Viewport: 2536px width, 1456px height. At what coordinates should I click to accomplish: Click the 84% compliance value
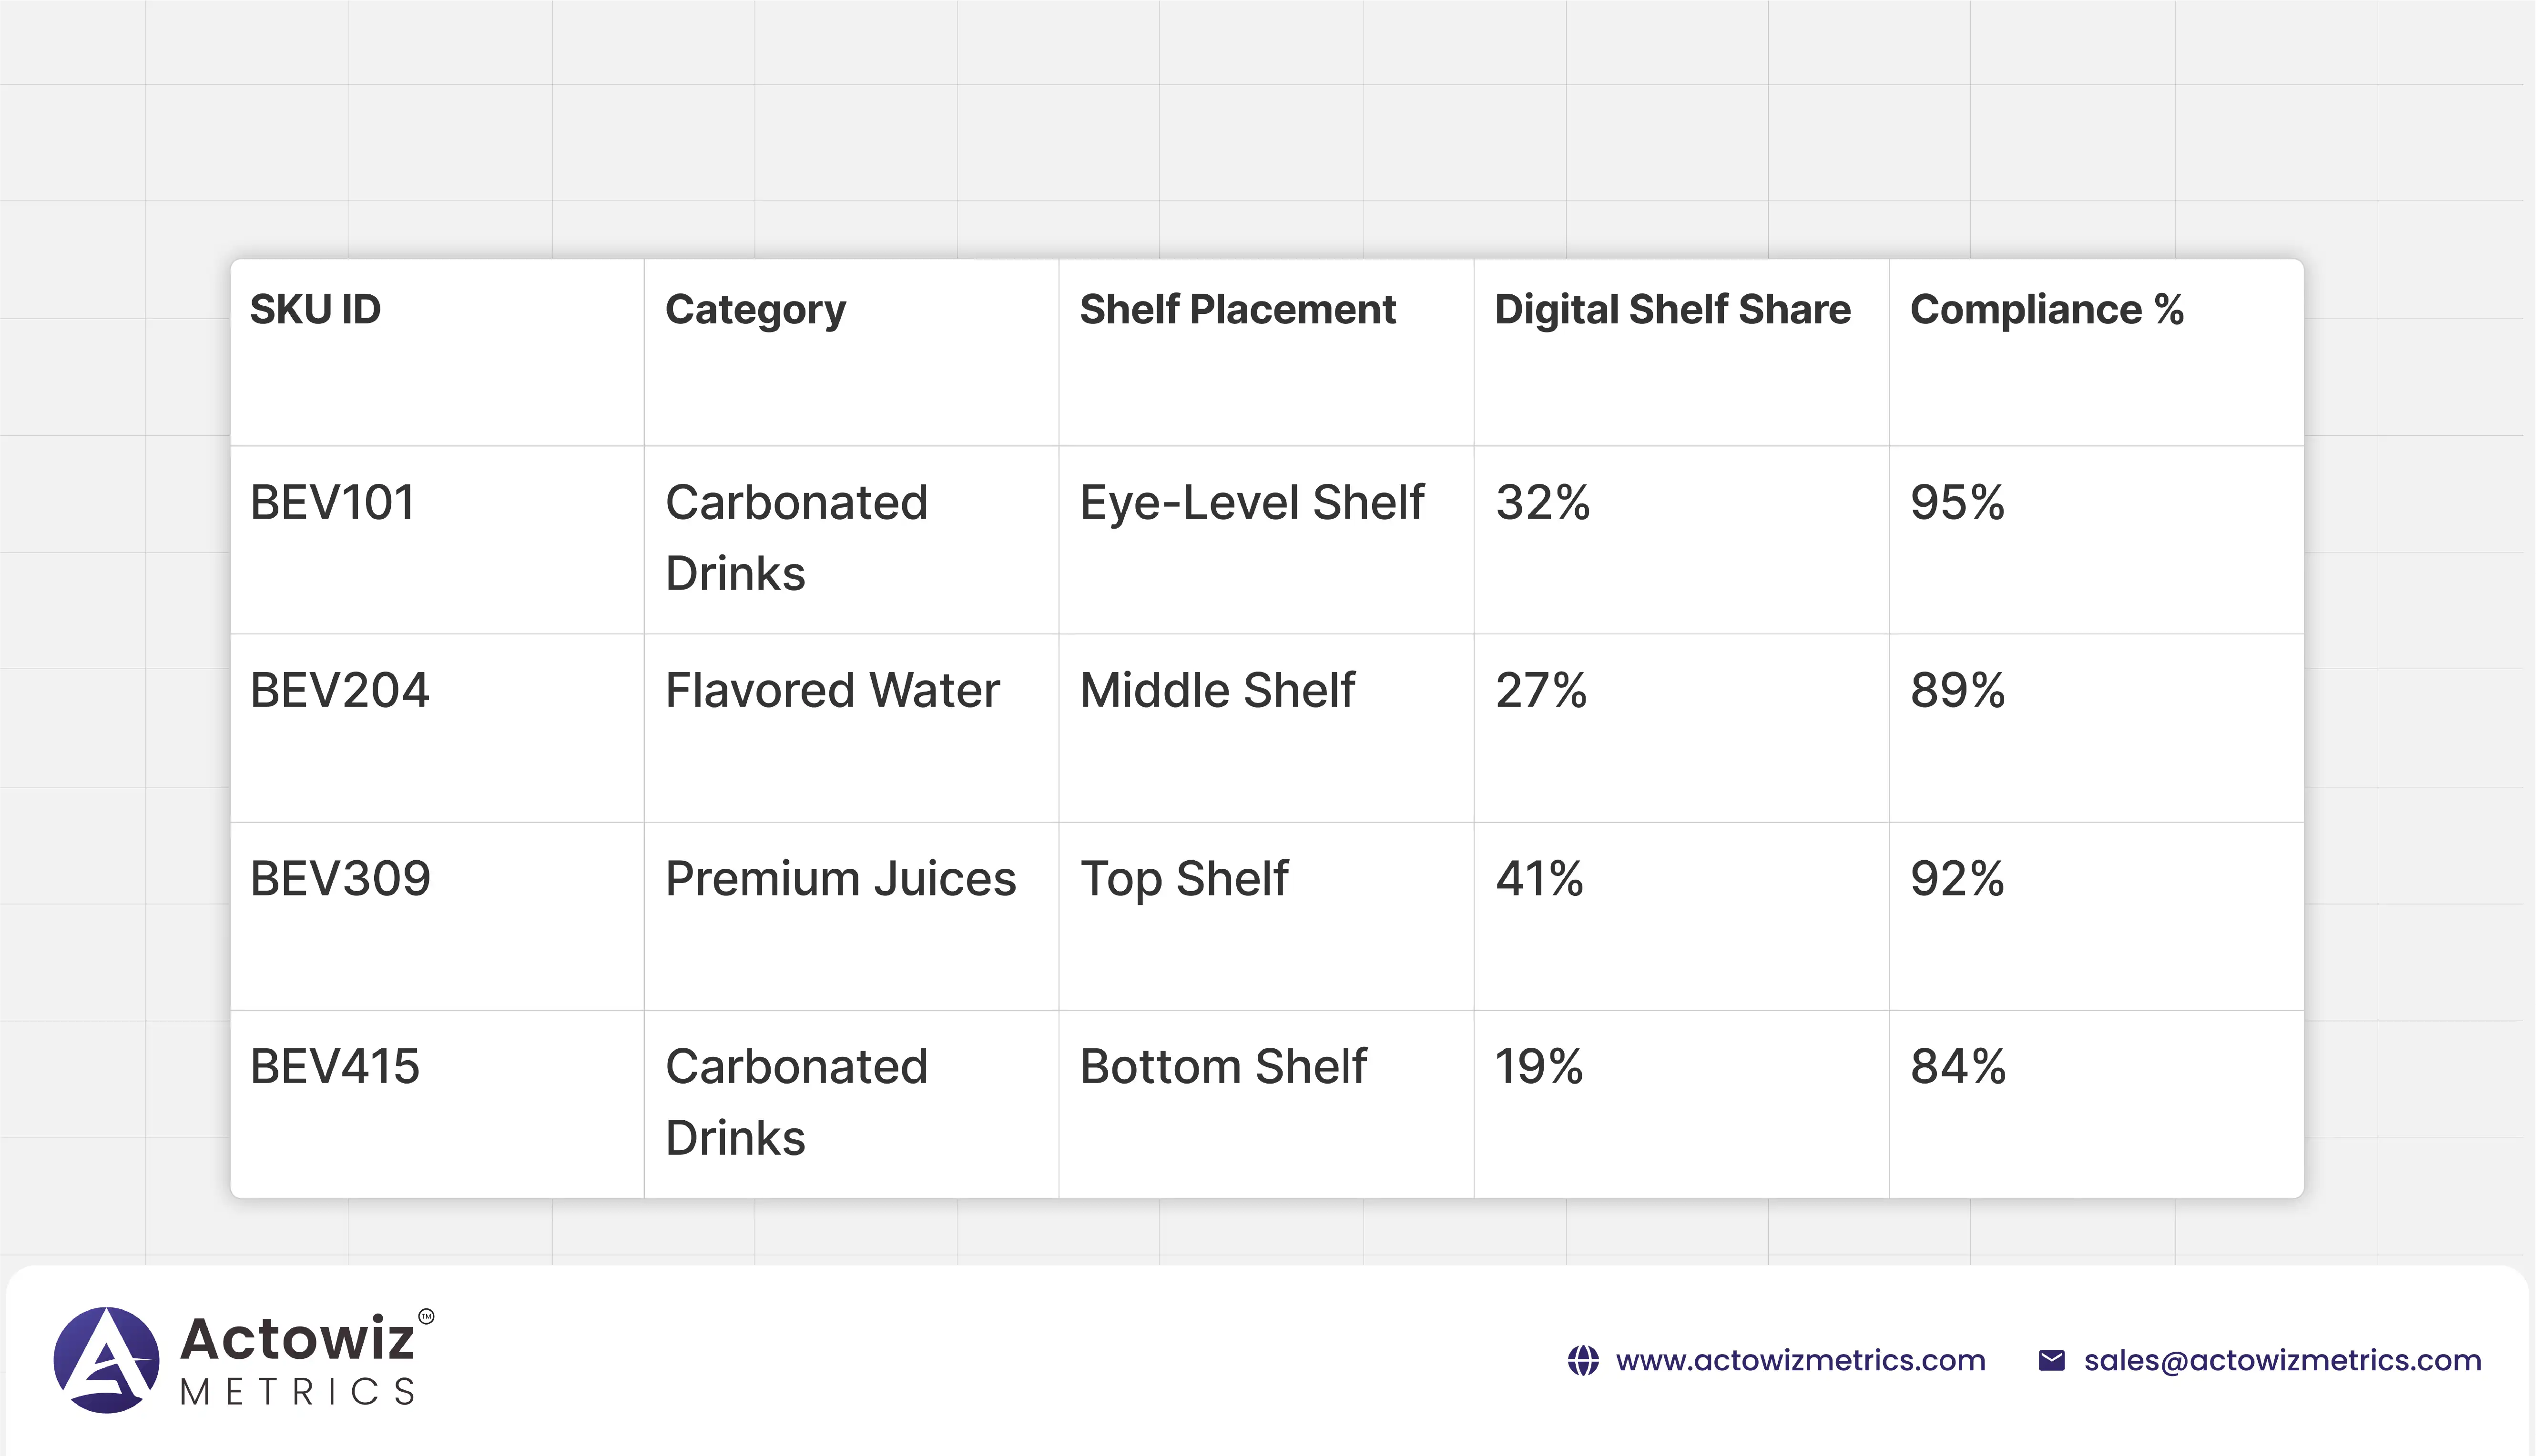click(1958, 1067)
